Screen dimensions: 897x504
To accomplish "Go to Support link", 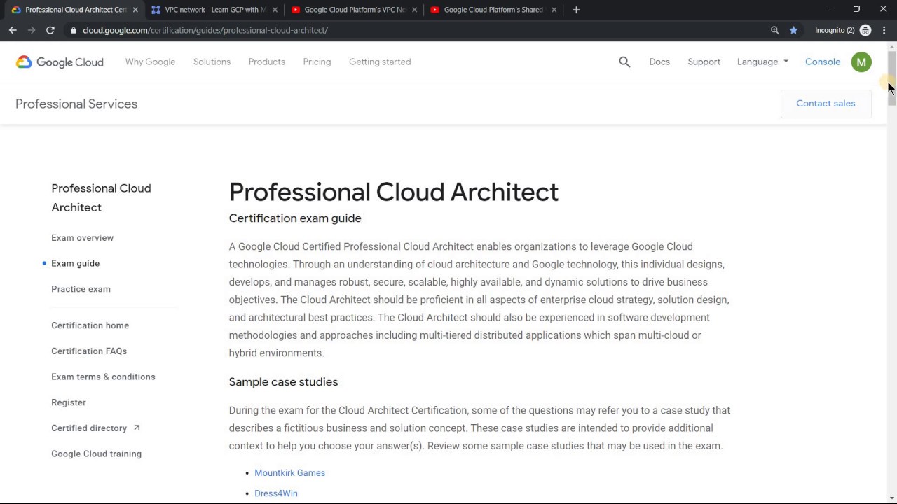I will point(704,62).
